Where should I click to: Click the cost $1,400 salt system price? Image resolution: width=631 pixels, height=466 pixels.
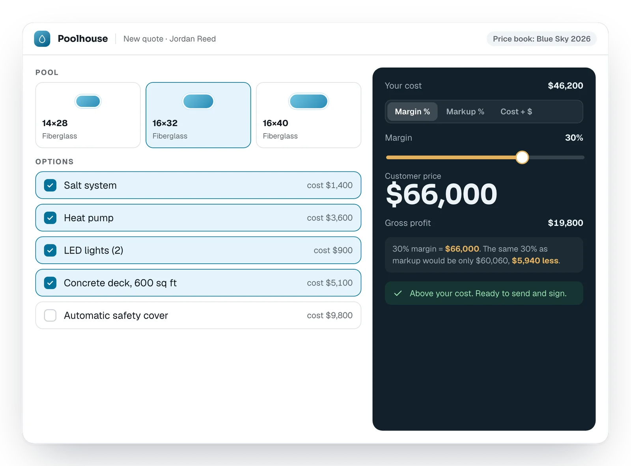pyautogui.click(x=330, y=185)
